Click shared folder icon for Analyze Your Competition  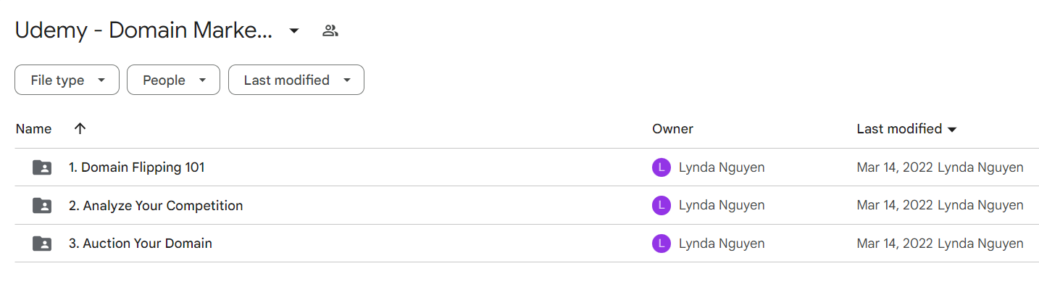click(x=43, y=206)
